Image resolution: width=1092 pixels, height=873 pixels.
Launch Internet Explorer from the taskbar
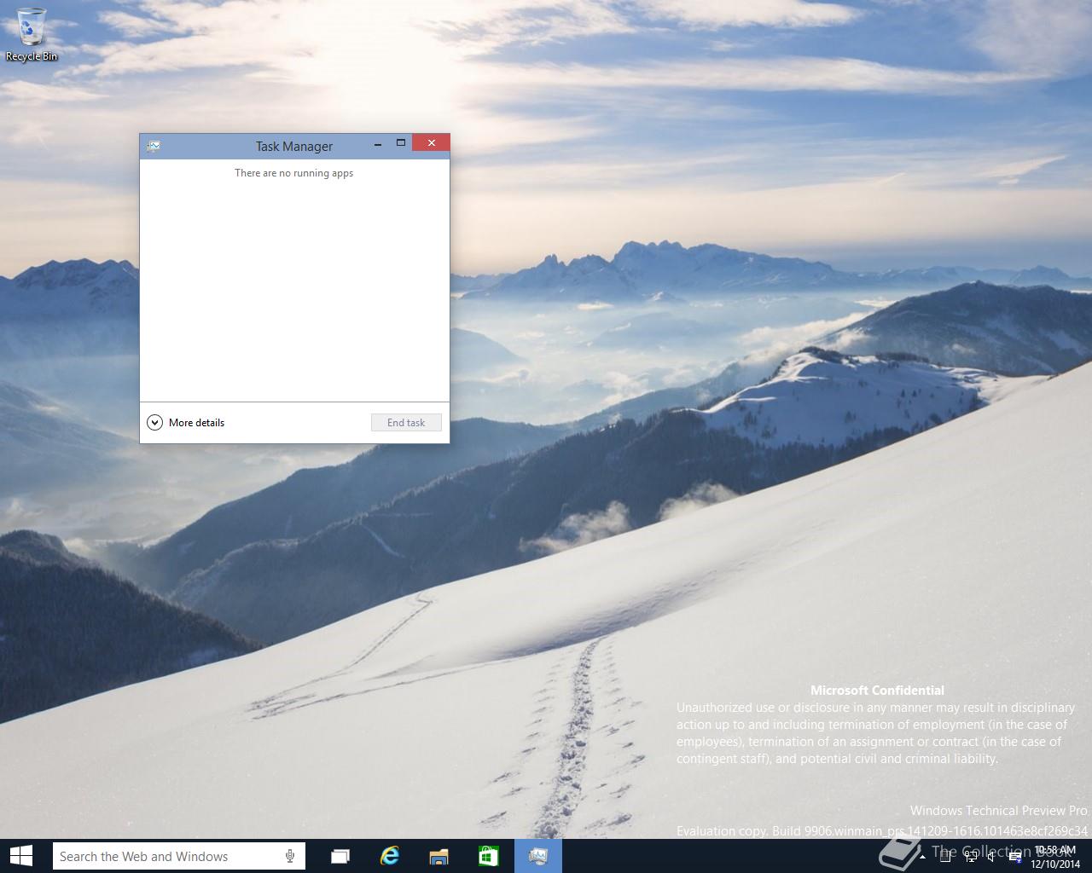[390, 856]
